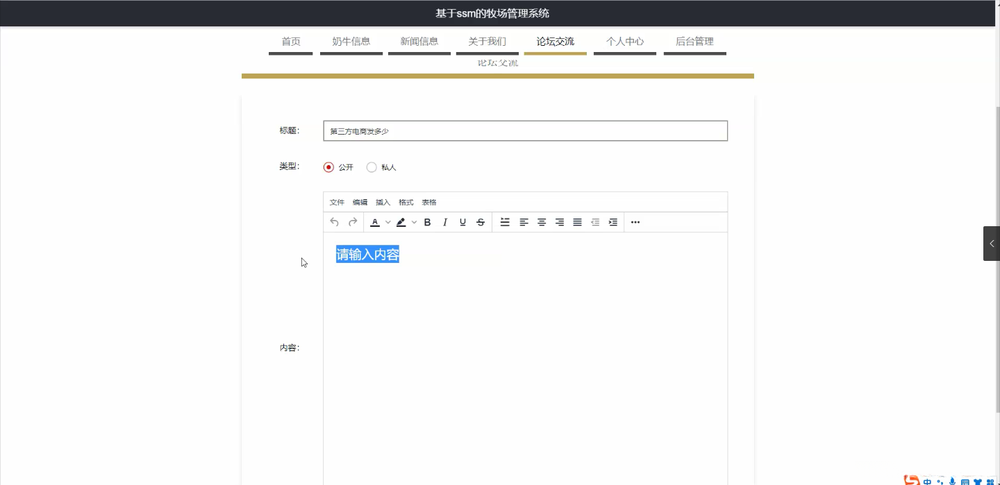1000x485 pixels.
Task: Open the 插入 editor menu
Action: [383, 203]
